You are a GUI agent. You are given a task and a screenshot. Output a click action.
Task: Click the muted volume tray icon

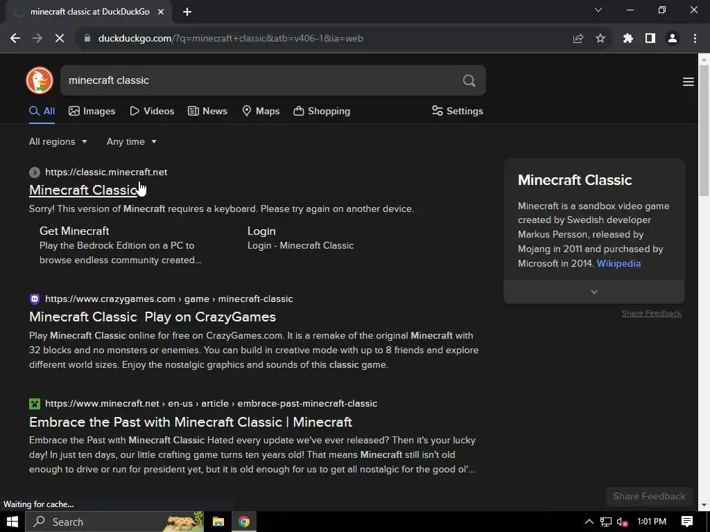[623, 522]
